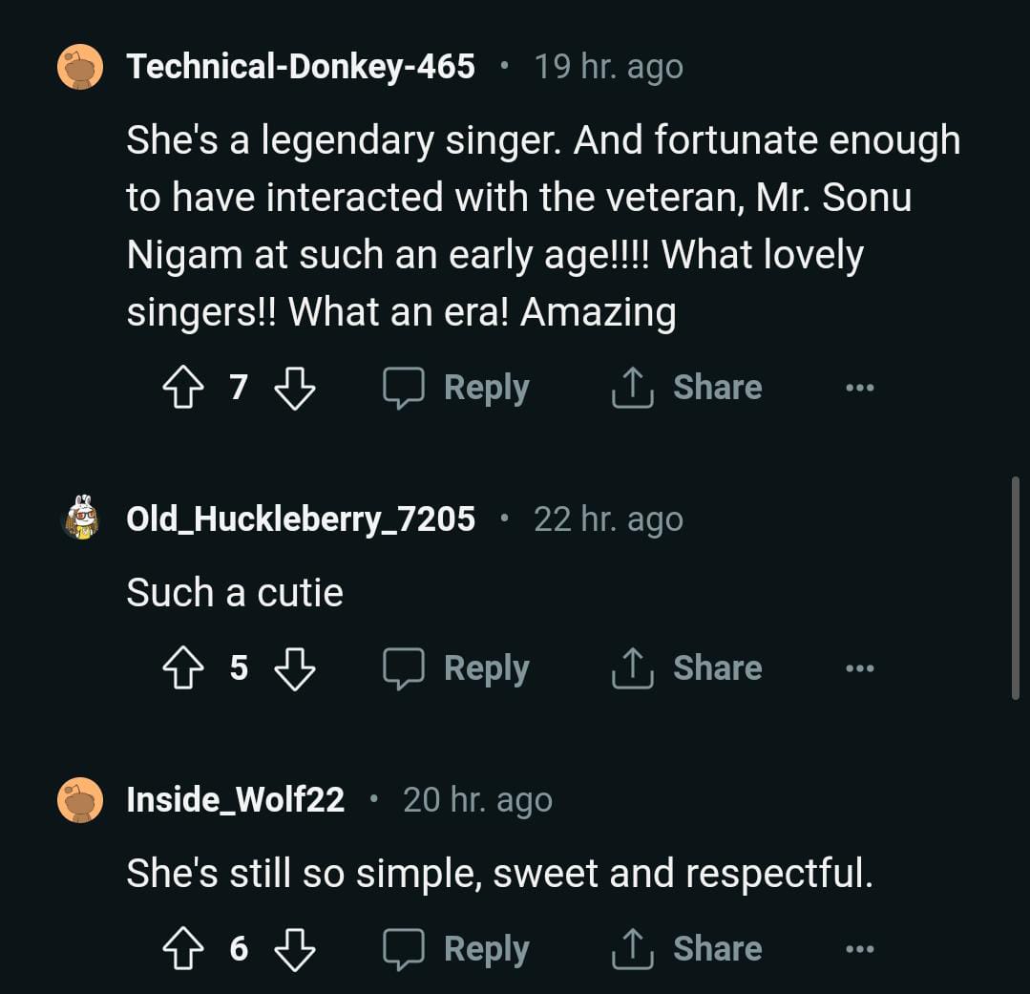This screenshot has height=994, width=1030.
Task: Upvote Technical-Donkey-465's comment
Action: pos(183,389)
